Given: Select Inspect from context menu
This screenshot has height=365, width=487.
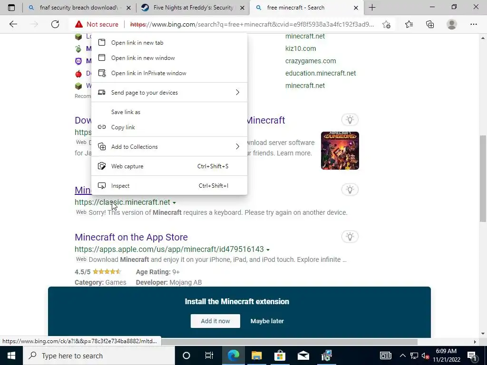Looking at the screenshot, I should click(x=169, y=186).
